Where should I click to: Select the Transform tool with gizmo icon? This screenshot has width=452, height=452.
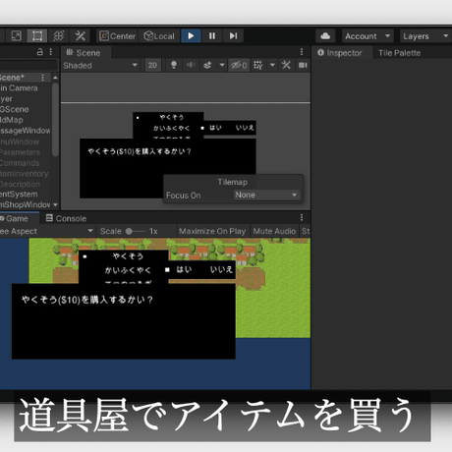(x=59, y=35)
